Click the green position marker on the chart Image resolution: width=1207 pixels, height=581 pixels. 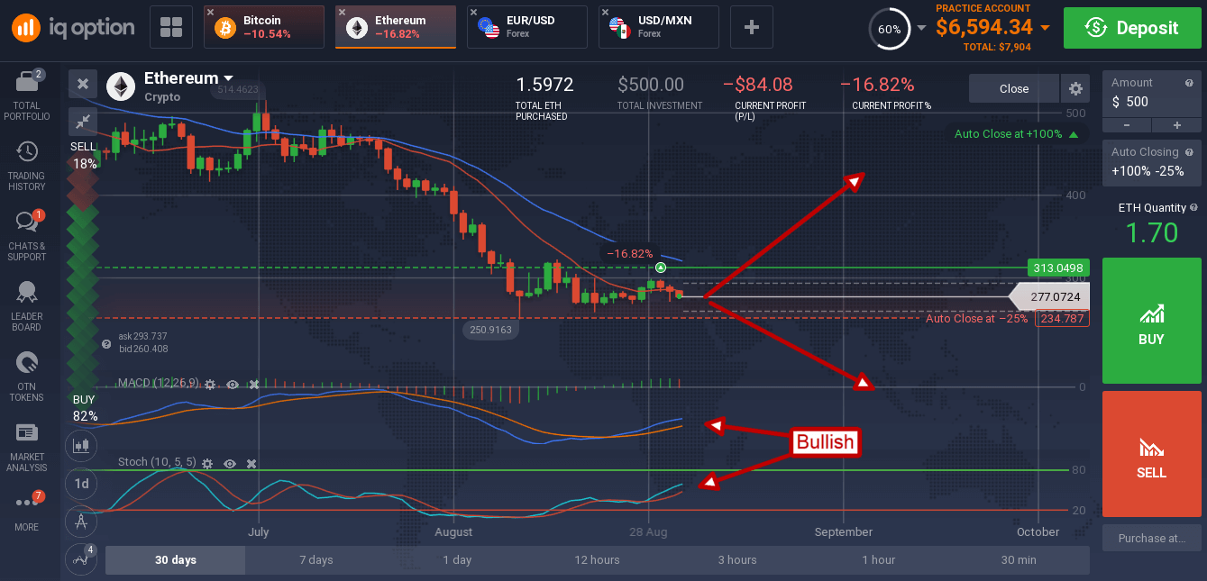click(x=661, y=268)
